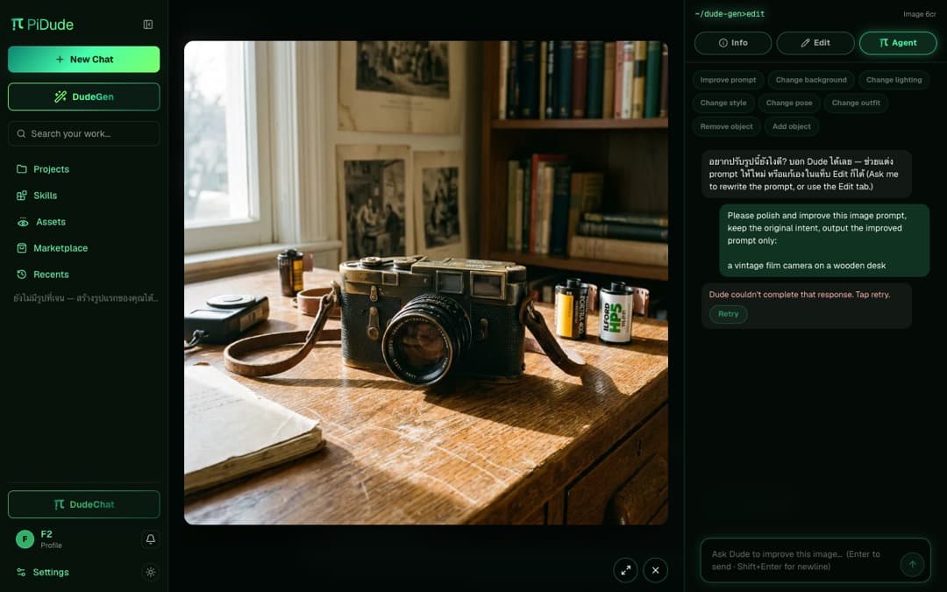Open Projects folder icon
947x592 pixels.
pos(22,169)
